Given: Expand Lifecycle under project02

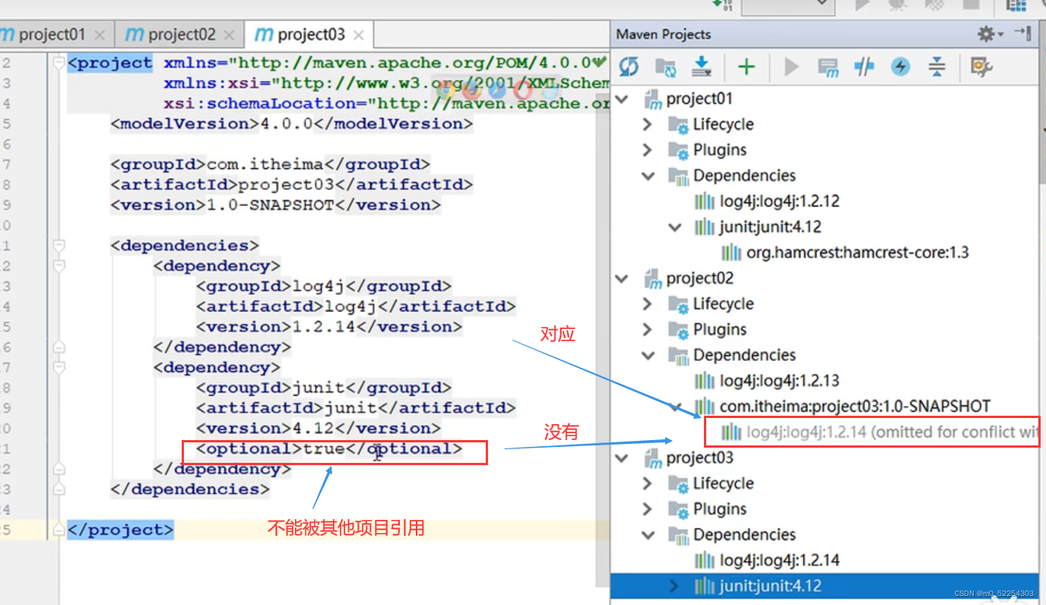Looking at the screenshot, I should (648, 304).
